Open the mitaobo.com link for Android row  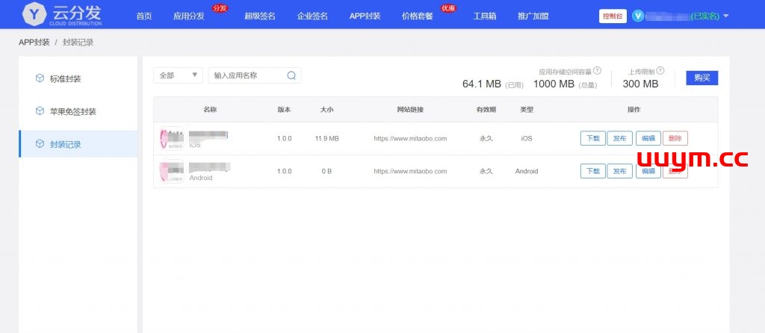click(410, 171)
